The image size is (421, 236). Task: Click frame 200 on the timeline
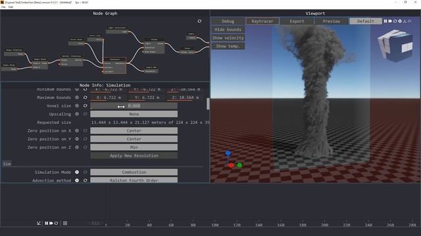point(324,225)
